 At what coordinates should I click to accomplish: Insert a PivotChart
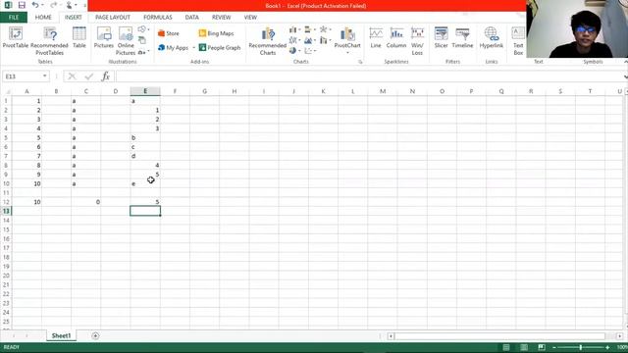point(347,40)
